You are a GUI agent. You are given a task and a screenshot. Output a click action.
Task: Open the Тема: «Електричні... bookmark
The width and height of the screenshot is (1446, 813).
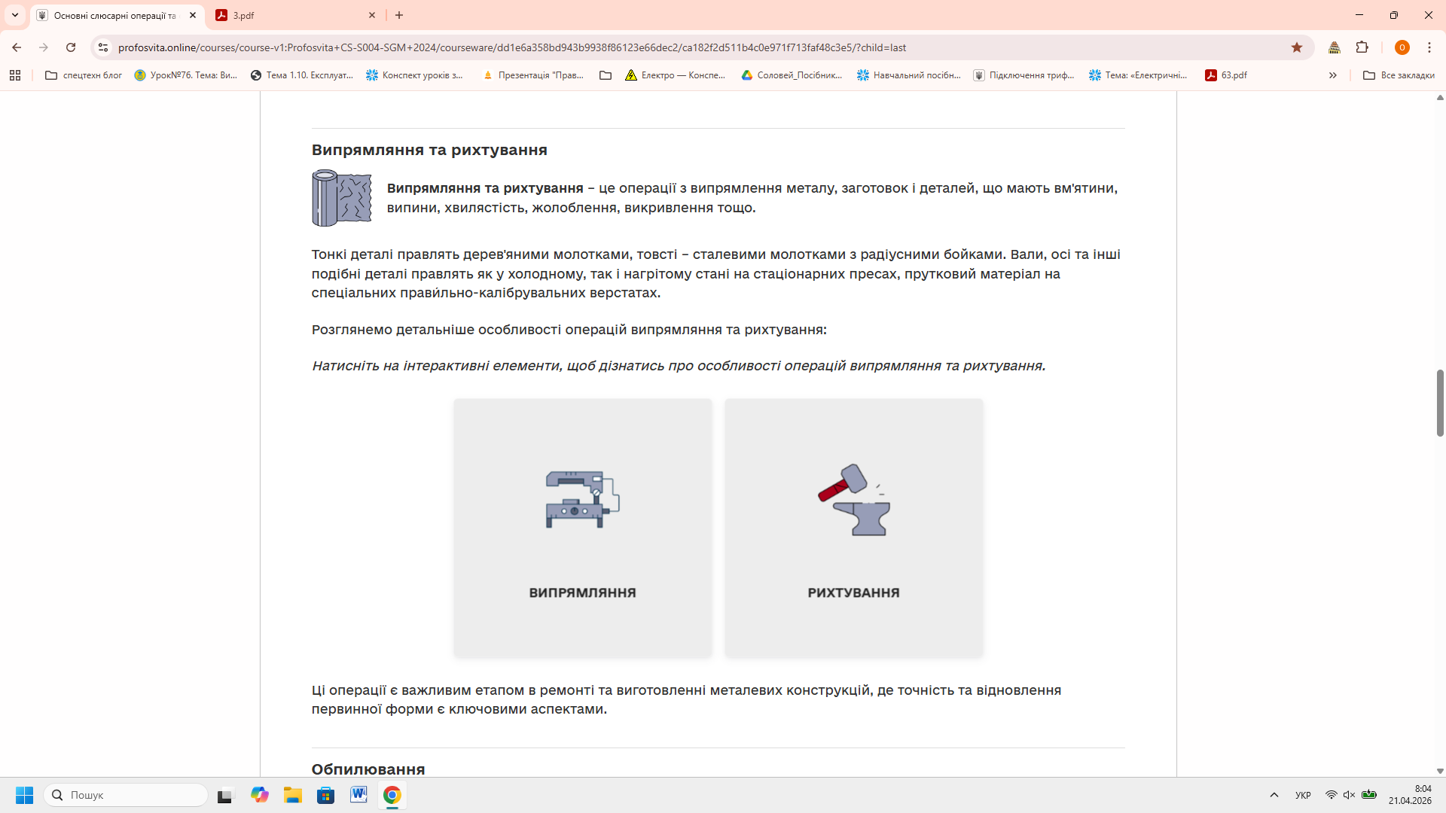point(1138,75)
